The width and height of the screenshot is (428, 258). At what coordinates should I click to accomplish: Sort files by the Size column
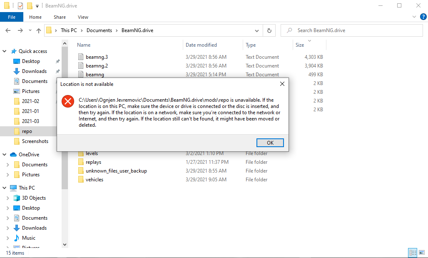(x=300, y=45)
